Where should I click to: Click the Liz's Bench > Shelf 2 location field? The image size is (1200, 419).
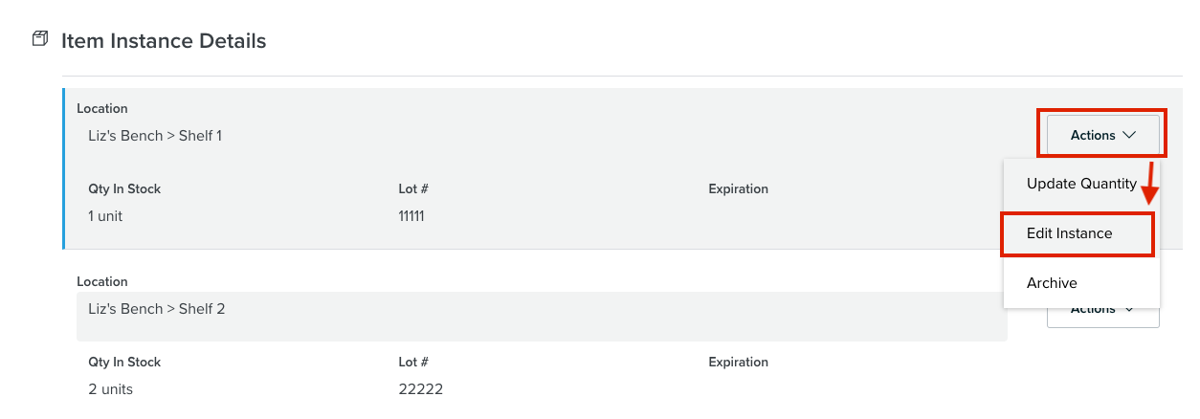pos(542,317)
